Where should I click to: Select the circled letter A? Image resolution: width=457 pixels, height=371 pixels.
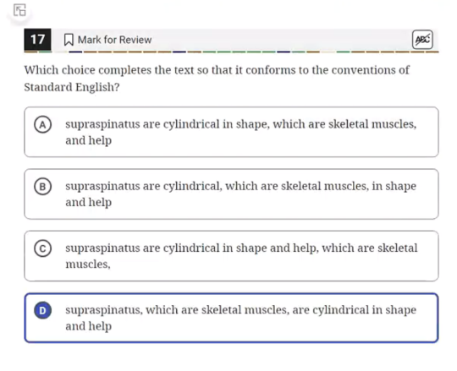click(x=43, y=124)
